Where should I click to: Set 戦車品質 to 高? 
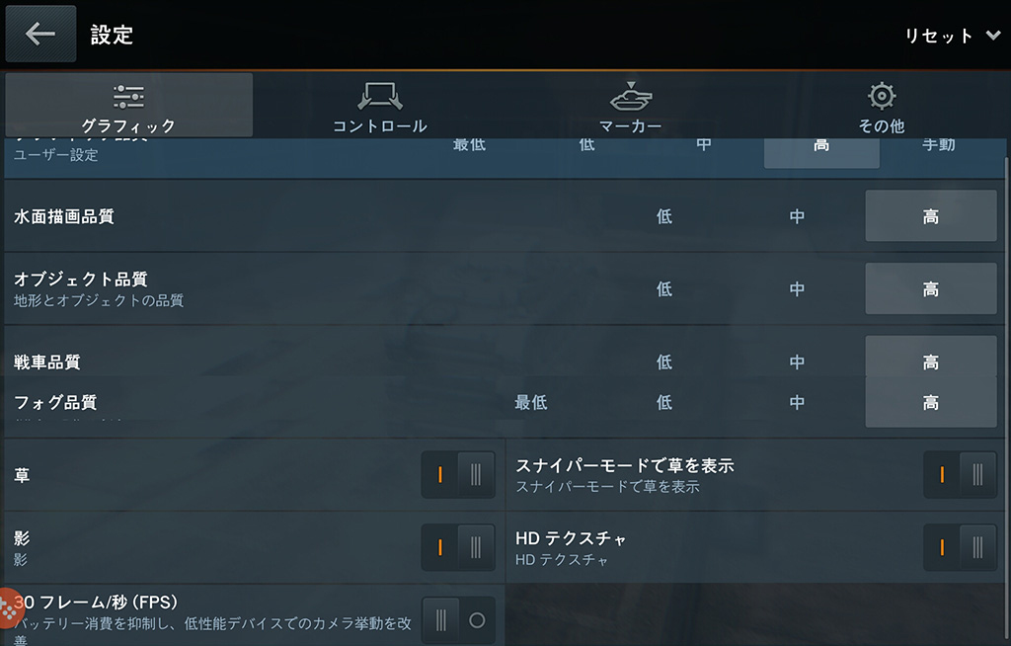(x=930, y=362)
